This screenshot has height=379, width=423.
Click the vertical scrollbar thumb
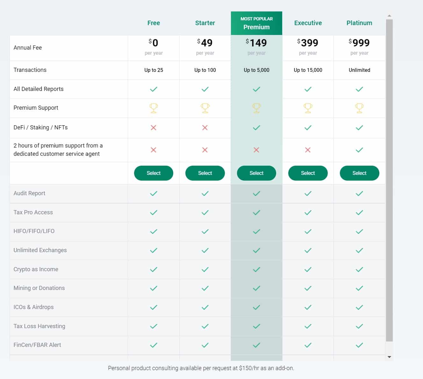click(389, 180)
